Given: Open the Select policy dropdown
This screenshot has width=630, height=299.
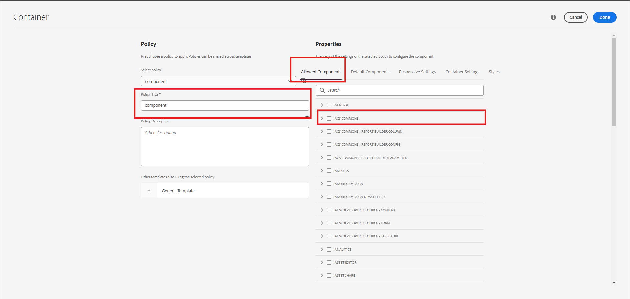Looking at the screenshot, I should click(x=218, y=81).
